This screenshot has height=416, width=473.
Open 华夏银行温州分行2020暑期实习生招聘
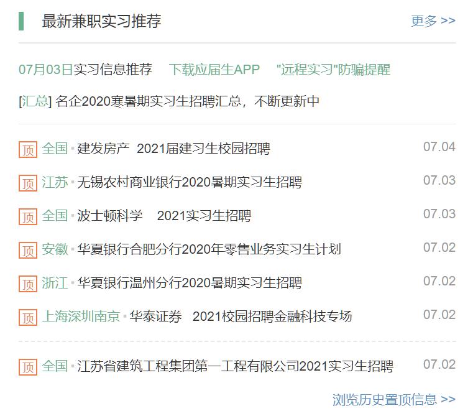pyautogui.click(x=190, y=283)
